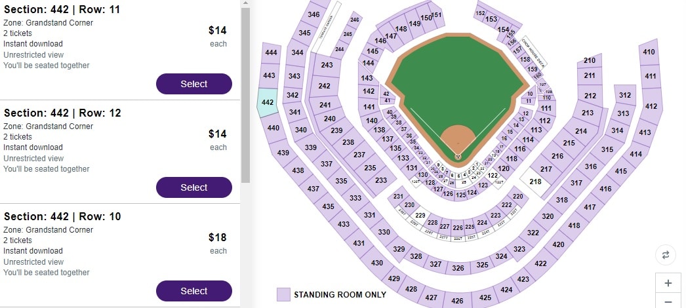Select tickets for Section 442 Row 12

193,187
